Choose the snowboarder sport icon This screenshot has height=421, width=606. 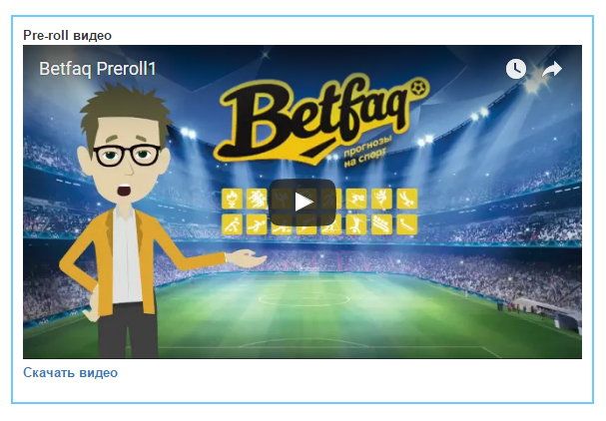[x=381, y=199]
